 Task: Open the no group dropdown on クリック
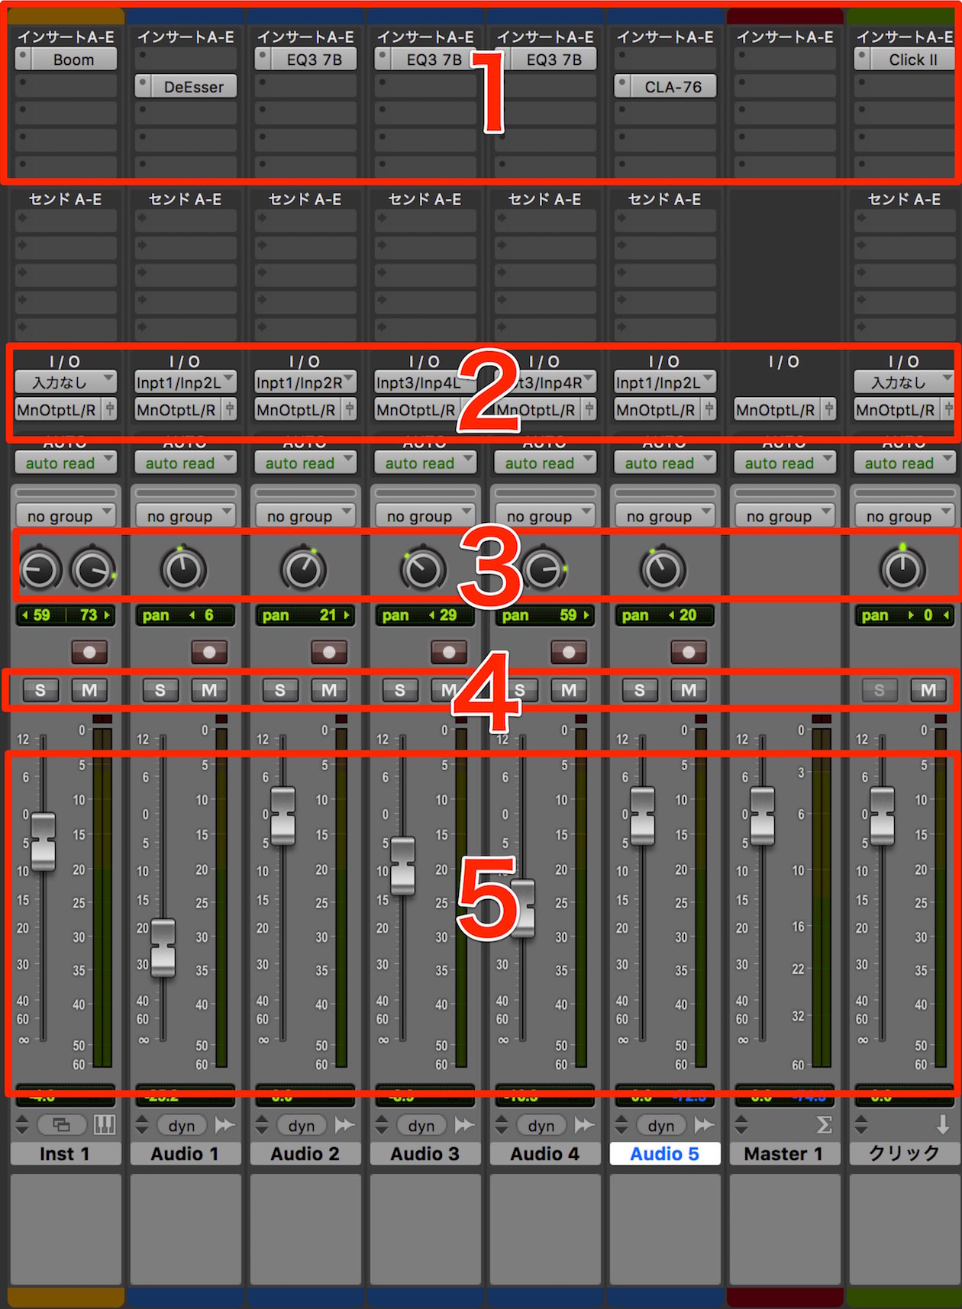click(x=905, y=516)
